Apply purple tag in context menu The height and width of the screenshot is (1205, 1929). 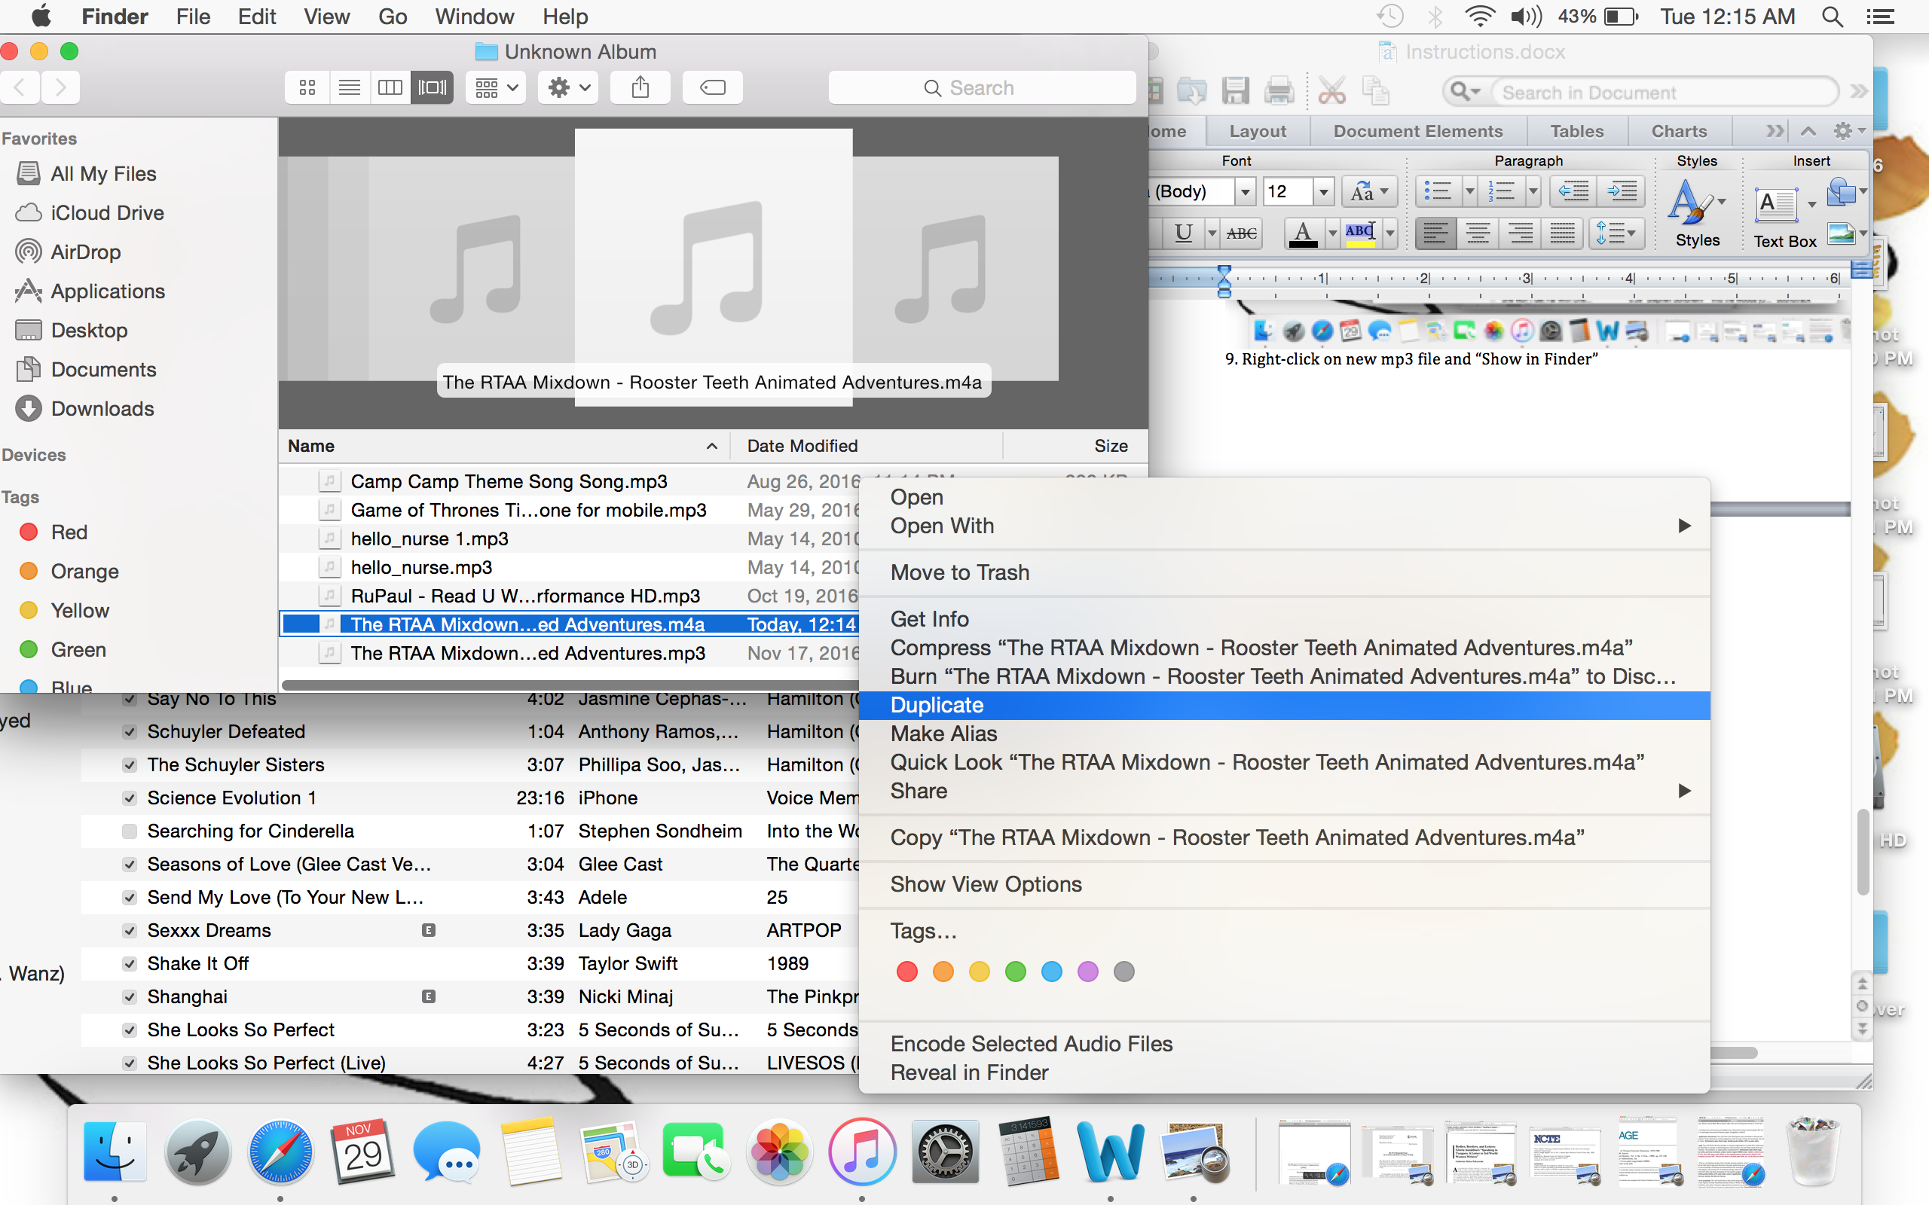(x=1087, y=972)
